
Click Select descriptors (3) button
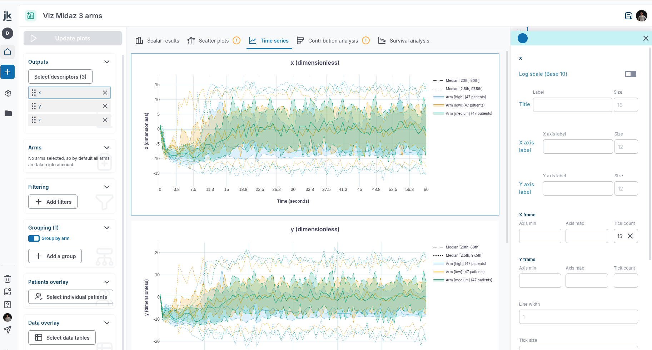tap(60, 77)
